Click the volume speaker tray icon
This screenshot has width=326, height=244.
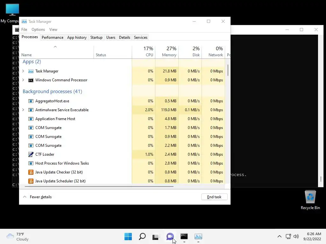(296, 236)
